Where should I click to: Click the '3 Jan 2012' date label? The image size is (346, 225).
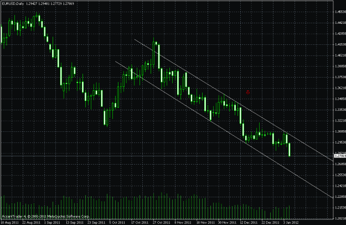tap(291, 222)
